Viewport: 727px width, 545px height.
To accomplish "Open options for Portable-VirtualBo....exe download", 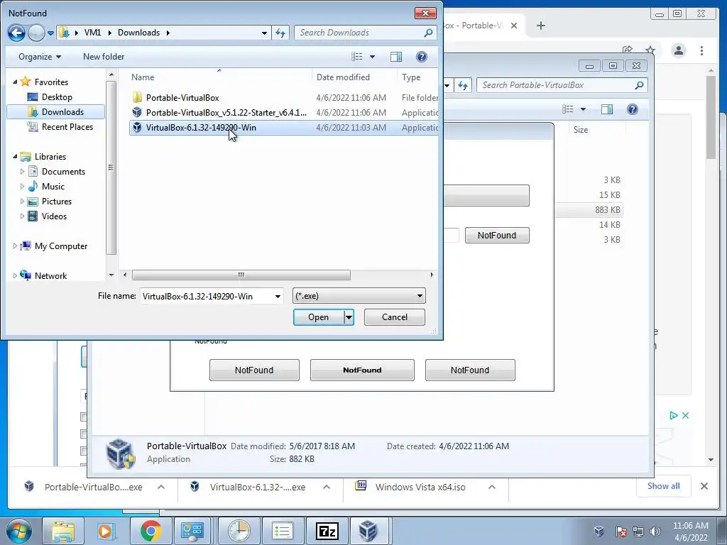I will coord(161,487).
